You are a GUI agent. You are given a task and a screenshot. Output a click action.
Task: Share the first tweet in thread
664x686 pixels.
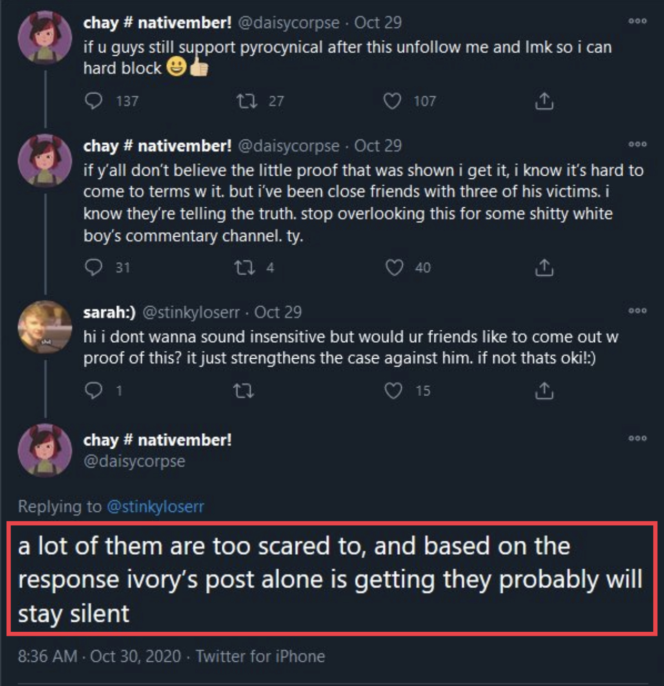544,101
